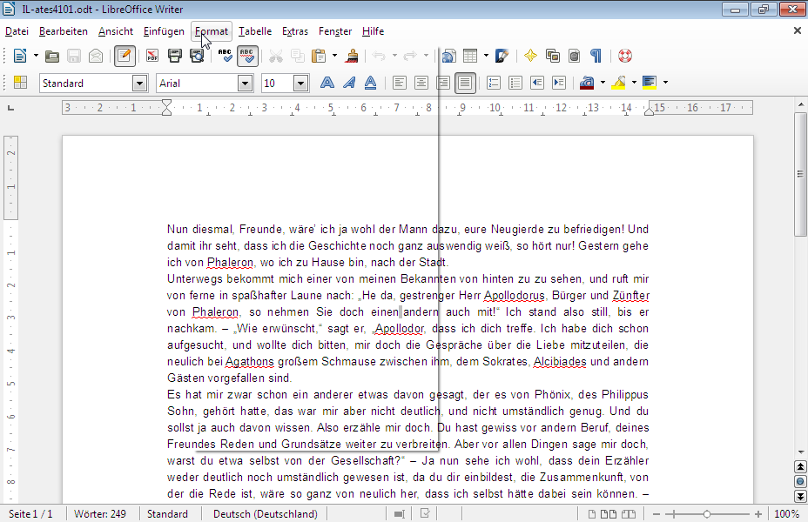Image resolution: width=808 pixels, height=522 pixels.
Task: Click the digital signature status icon
Action: 425,513
